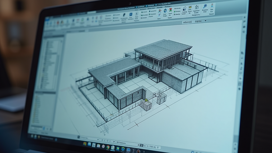Screen dimensions: 272x153
Task: Click the four-colored Windows icon on taskbar
Action: point(85,144)
